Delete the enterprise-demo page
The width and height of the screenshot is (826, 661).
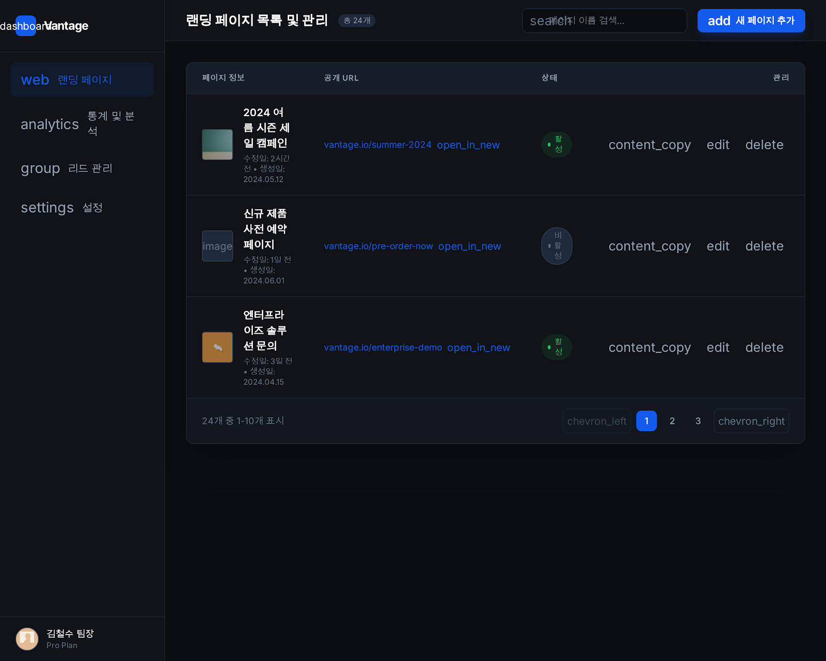(764, 347)
